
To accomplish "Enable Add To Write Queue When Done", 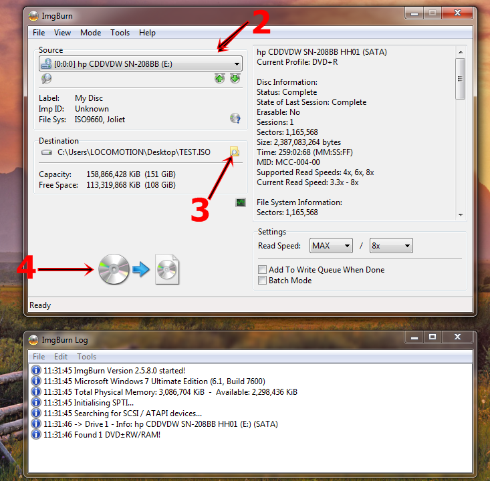I will (x=262, y=269).
